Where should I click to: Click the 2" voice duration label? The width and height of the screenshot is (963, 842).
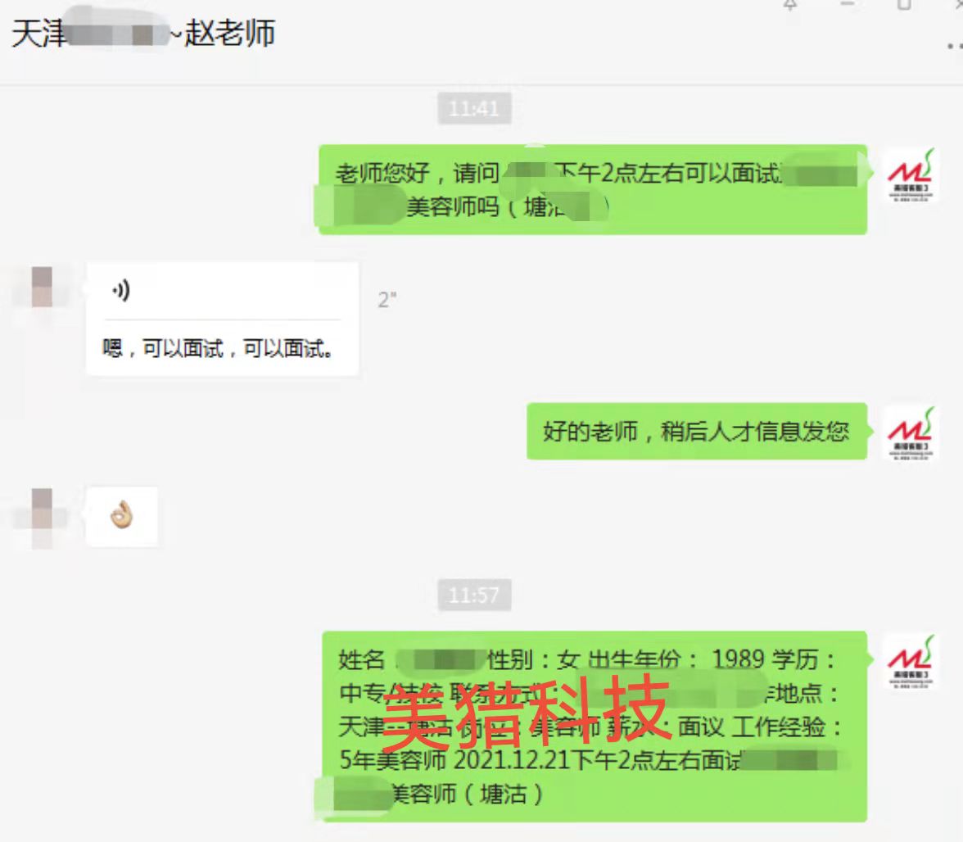(387, 301)
